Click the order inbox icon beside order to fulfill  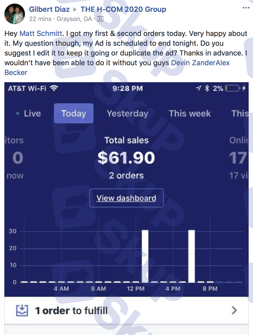pyautogui.click(x=22, y=310)
